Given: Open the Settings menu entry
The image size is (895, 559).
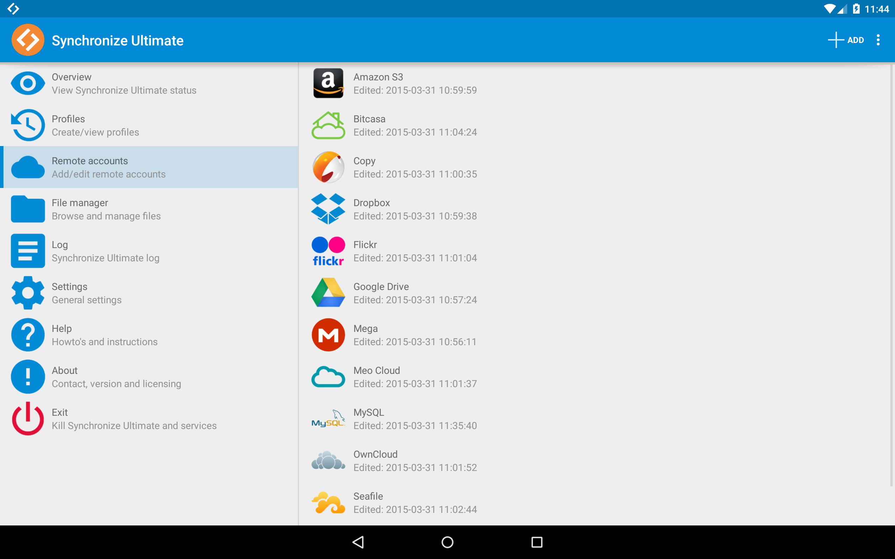Looking at the screenshot, I should [x=149, y=293].
